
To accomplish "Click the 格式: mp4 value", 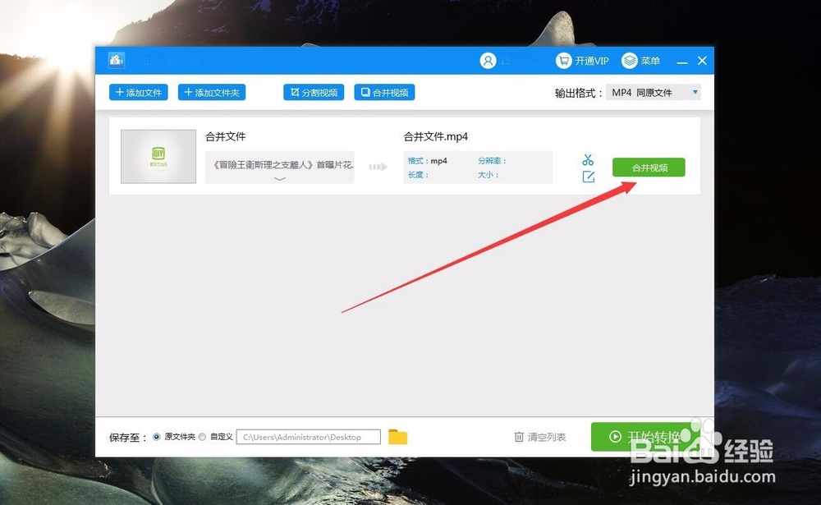I will pyautogui.click(x=438, y=161).
